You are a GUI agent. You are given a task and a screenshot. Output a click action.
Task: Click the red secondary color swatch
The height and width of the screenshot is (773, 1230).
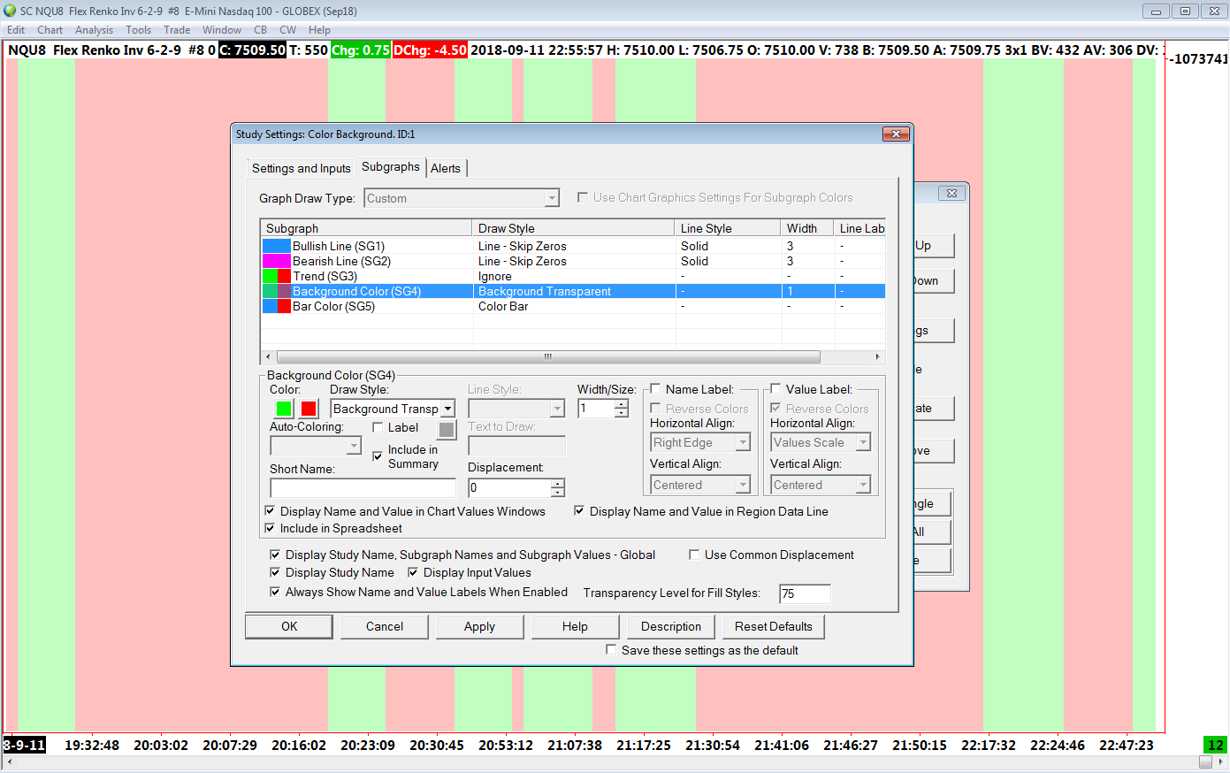coord(309,409)
